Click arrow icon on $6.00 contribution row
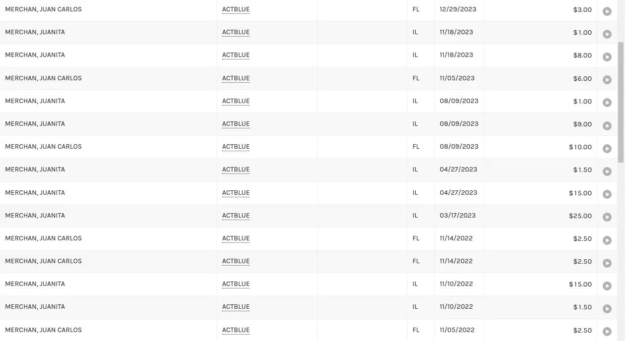This screenshot has width=625, height=341. coord(607,80)
